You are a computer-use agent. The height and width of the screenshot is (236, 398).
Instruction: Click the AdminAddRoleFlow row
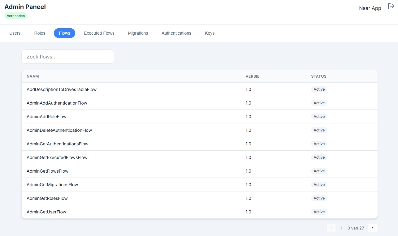[x=46, y=117]
